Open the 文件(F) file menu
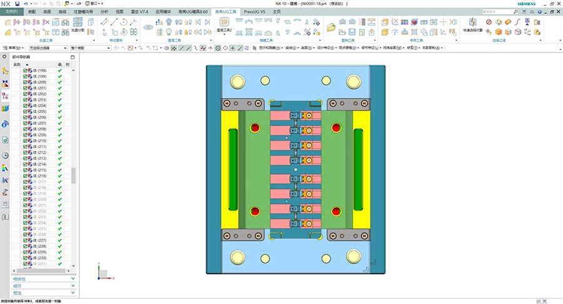This screenshot has width=563, height=304. click(12, 12)
